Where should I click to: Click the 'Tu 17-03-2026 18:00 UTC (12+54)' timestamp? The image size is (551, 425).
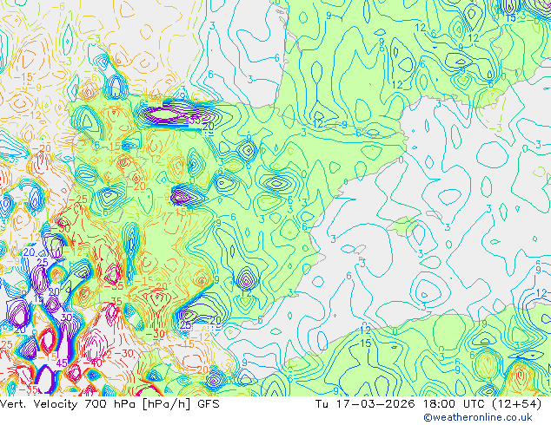pyautogui.click(x=428, y=404)
